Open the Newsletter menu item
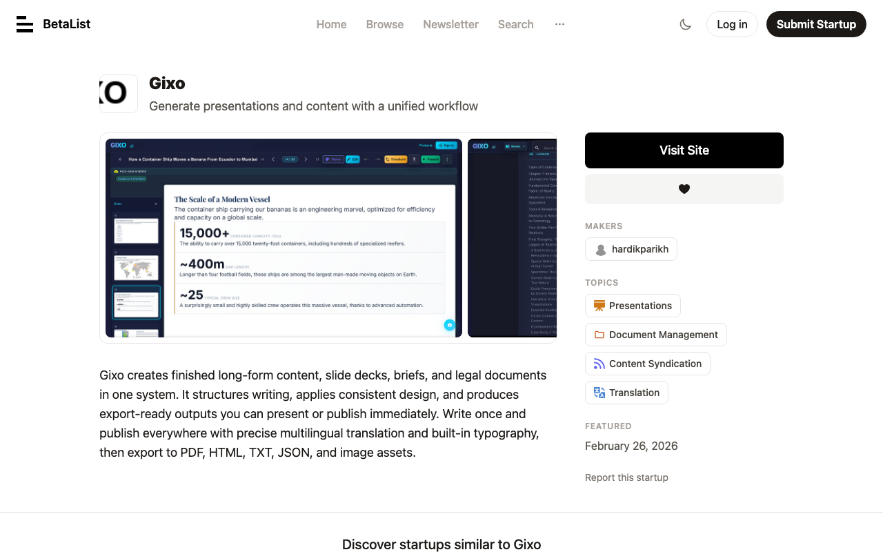Image resolution: width=883 pixels, height=552 pixels. [x=450, y=24]
